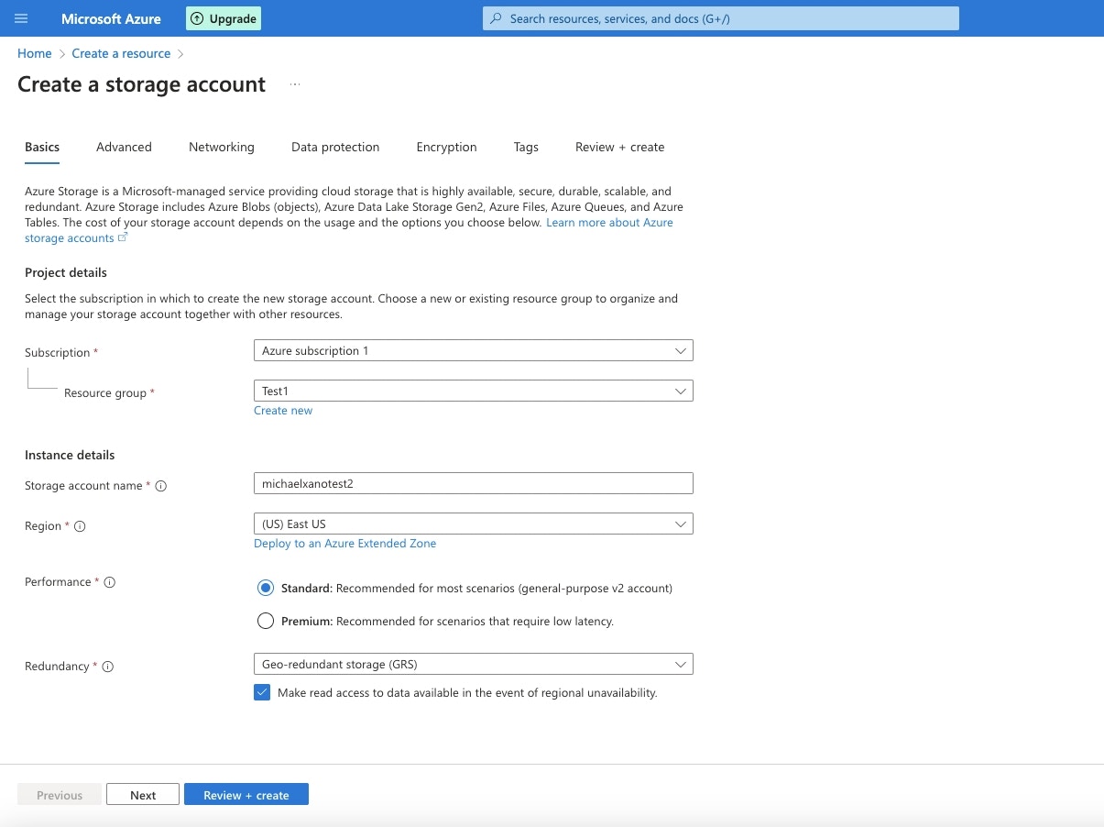The width and height of the screenshot is (1104, 827).
Task: Go to Home breadcrumb
Action: [35, 53]
